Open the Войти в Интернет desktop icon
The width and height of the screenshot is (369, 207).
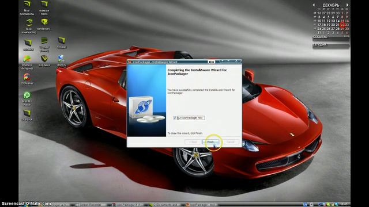coord(27,63)
